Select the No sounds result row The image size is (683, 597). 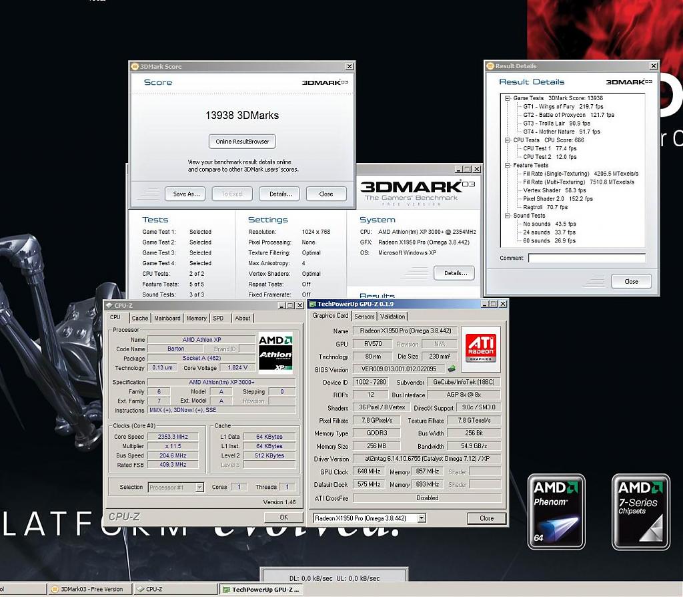[x=550, y=224]
